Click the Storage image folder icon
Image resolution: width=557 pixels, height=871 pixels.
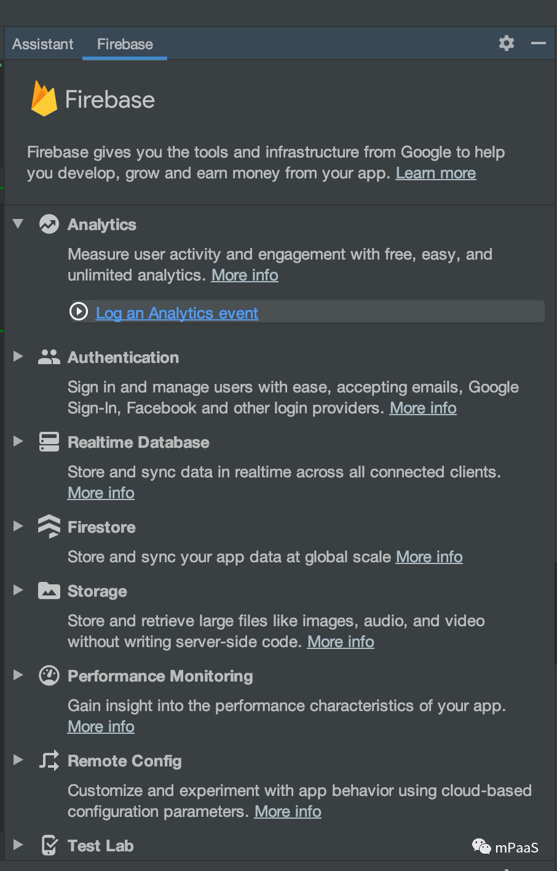point(49,591)
